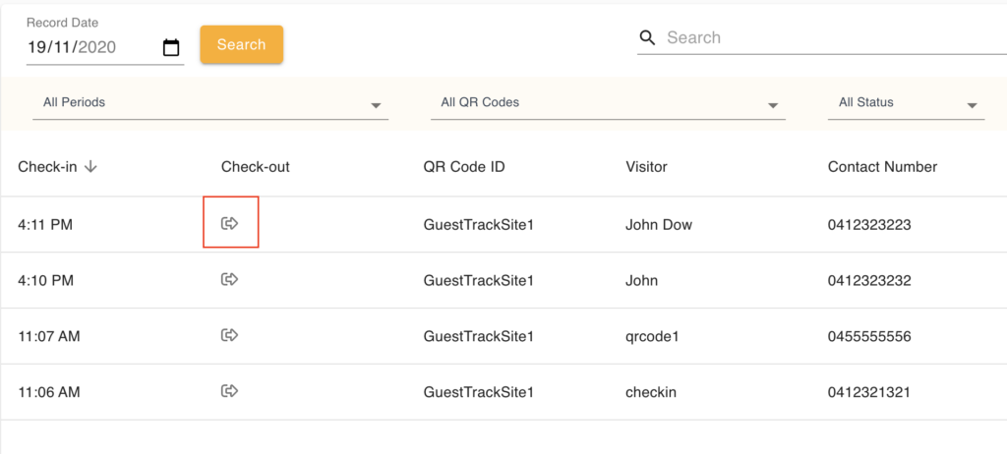Toggle Check-in sort arrow

coord(91,167)
